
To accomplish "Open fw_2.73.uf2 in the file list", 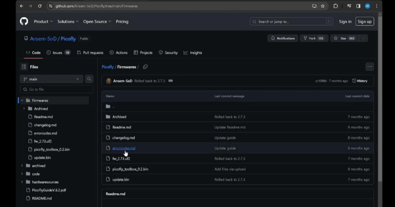I will tap(121, 159).
